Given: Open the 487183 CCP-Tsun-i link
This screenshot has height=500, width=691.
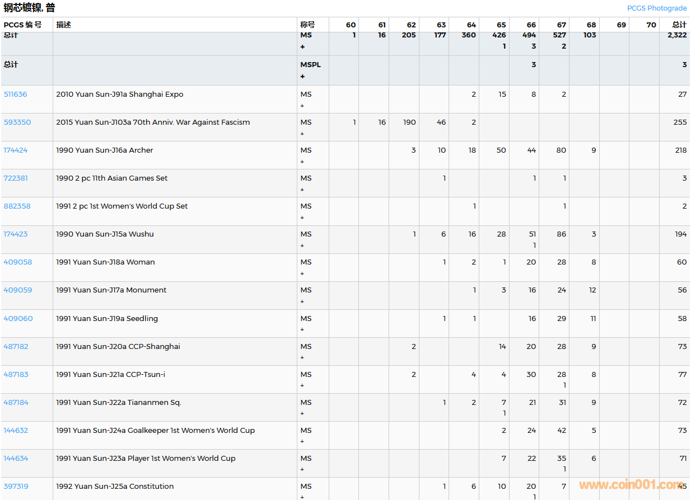Looking at the screenshot, I should point(16,375).
